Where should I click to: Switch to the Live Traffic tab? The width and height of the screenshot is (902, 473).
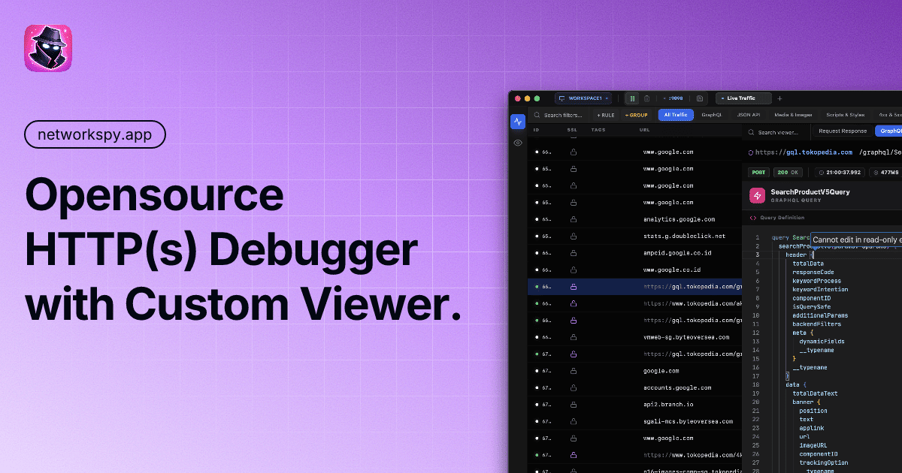(743, 98)
